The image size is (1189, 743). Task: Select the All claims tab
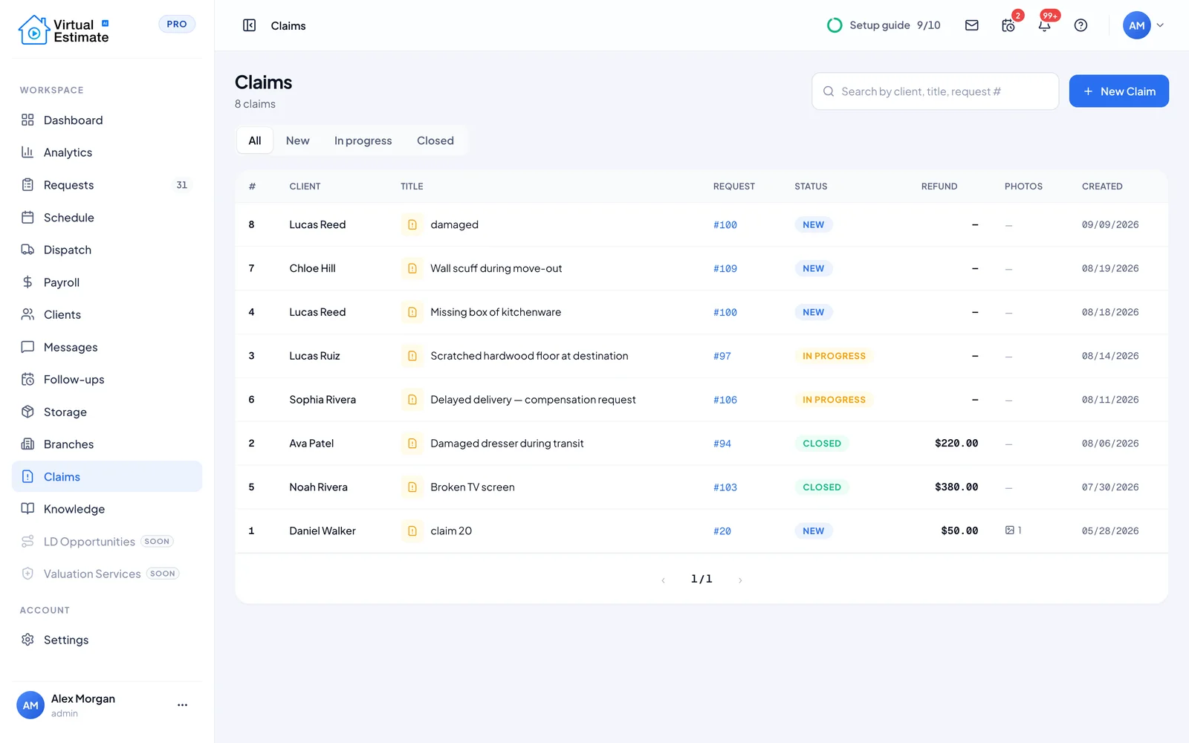255,140
